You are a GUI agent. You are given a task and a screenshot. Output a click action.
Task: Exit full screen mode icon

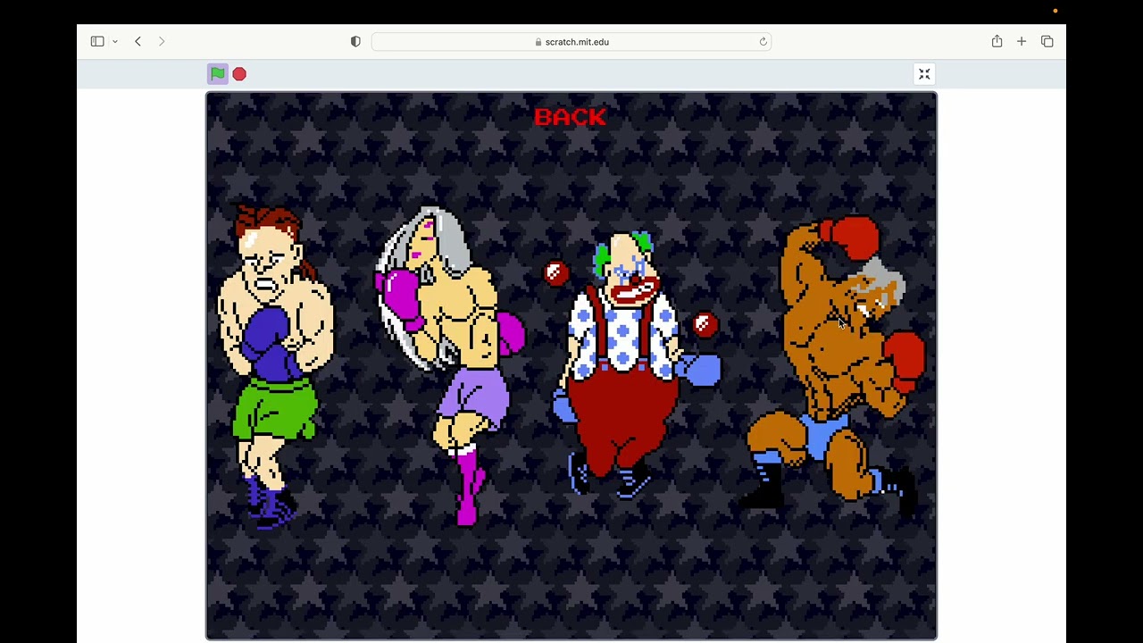pyautogui.click(x=924, y=74)
